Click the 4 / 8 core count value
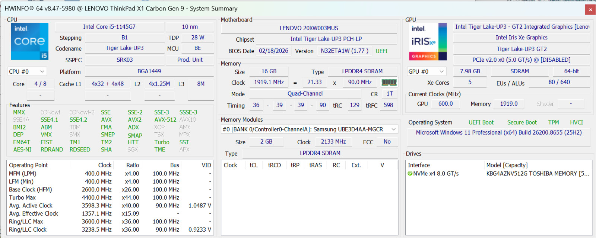596x238 pixels. coord(41,84)
